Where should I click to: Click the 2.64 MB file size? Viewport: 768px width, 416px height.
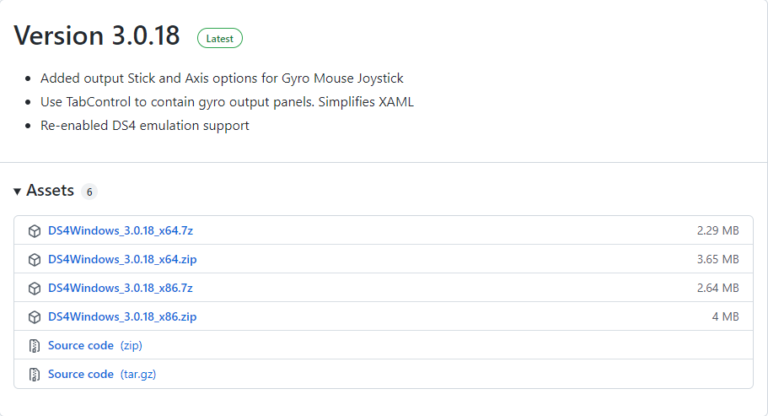(x=718, y=288)
